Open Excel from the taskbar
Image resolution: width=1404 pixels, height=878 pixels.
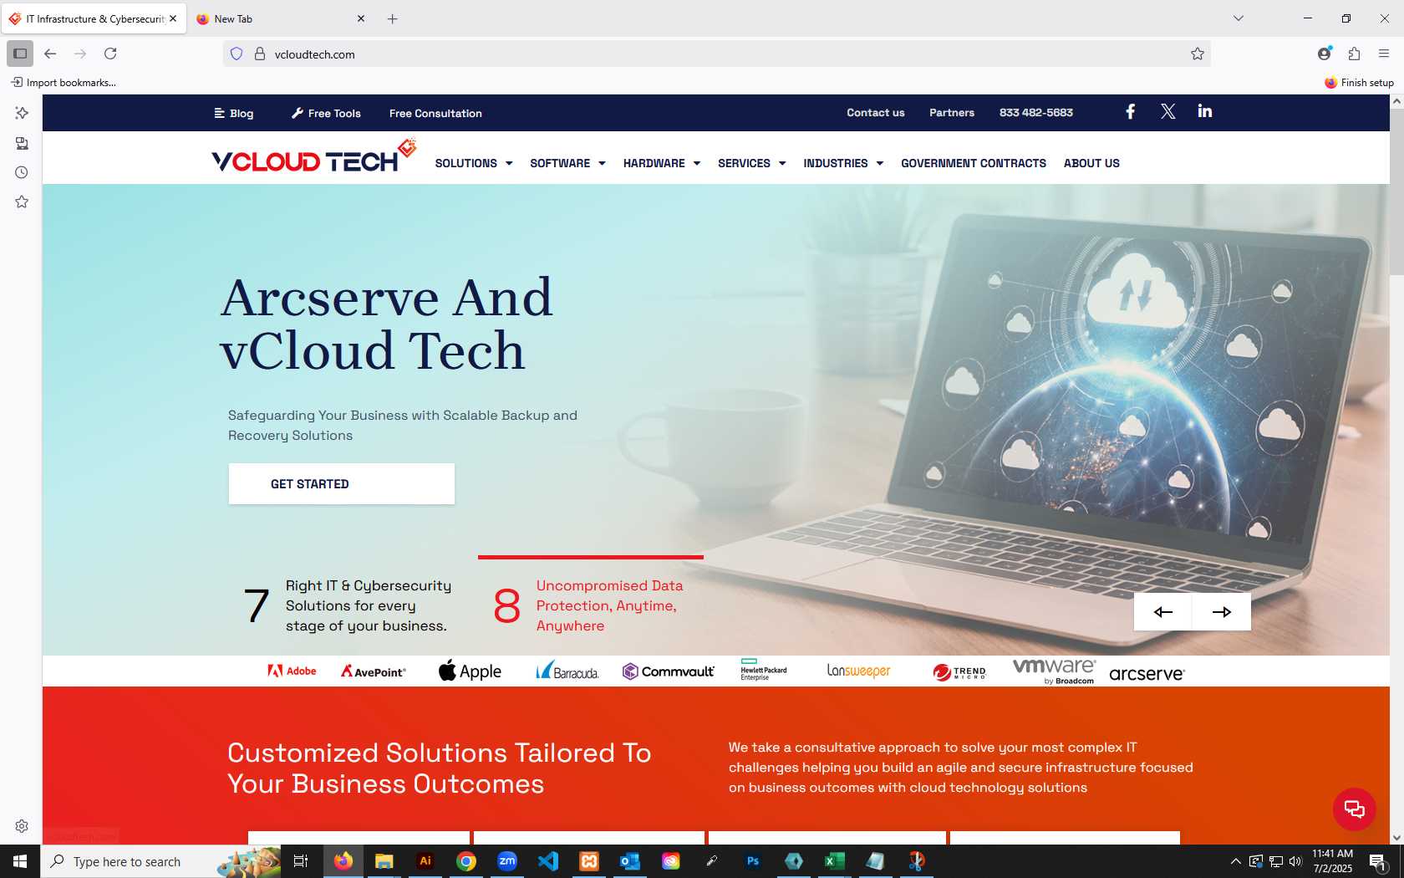[x=834, y=861]
